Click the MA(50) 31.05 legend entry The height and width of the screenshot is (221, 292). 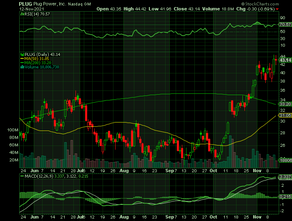35,59
